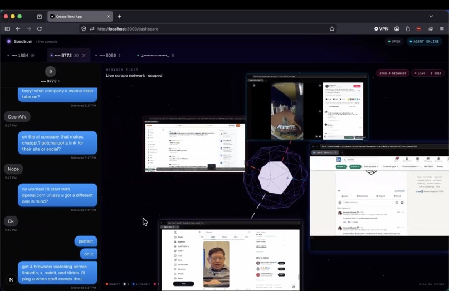Click the OpenAI's chat message bubble
This screenshot has height=291, width=449.
click(17, 117)
